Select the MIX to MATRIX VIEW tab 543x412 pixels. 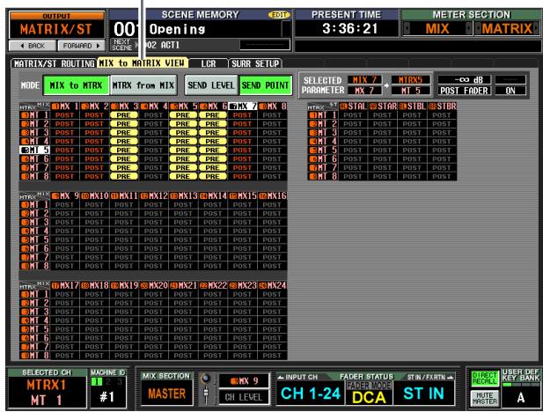(143, 63)
